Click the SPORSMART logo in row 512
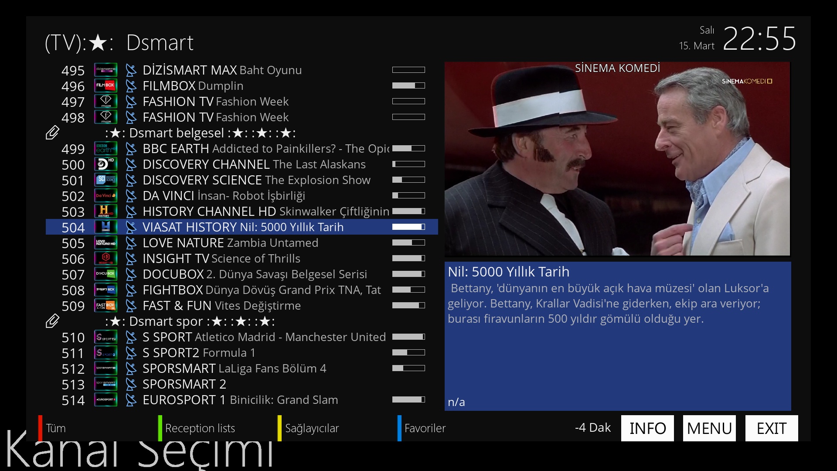The height and width of the screenshot is (471, 837). [x=106, y=368]
